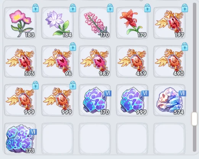Select the pink flower item with 183
Viewport: 199px width, 159px height.
point(20,23)
